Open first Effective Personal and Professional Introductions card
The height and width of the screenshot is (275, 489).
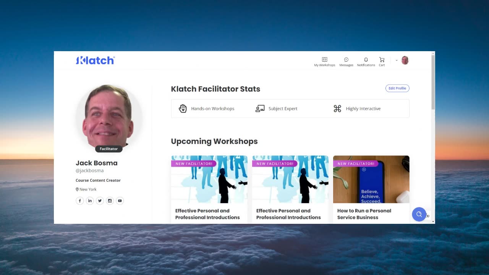pos(209,189)
